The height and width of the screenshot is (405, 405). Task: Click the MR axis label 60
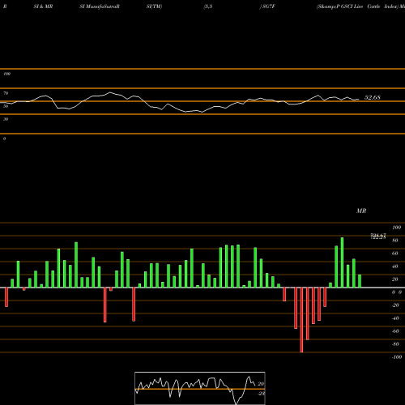click(395, 254)
